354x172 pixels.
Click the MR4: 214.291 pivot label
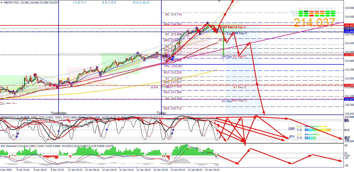point(173,24)
